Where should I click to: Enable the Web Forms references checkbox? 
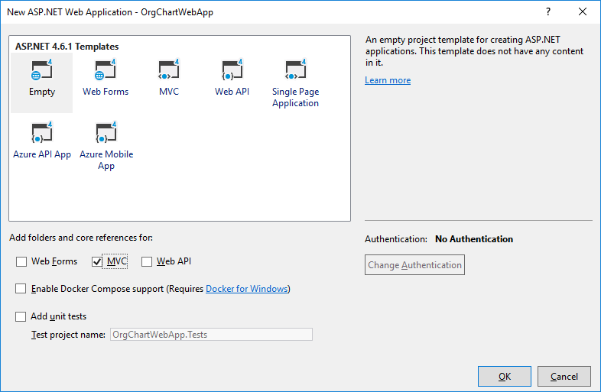(x=21, y=261)
